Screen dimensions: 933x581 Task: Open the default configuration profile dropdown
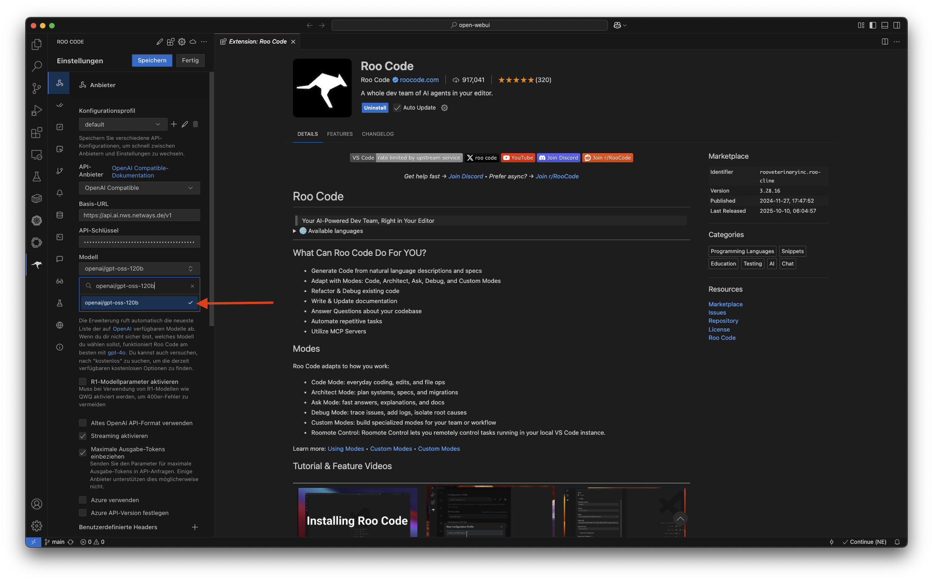[123, 124]
